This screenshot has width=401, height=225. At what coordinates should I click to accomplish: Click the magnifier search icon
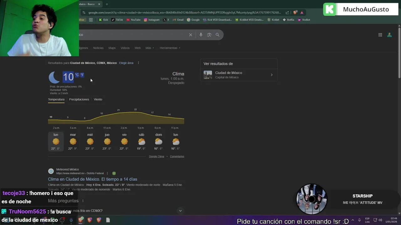tap(217, 35)
